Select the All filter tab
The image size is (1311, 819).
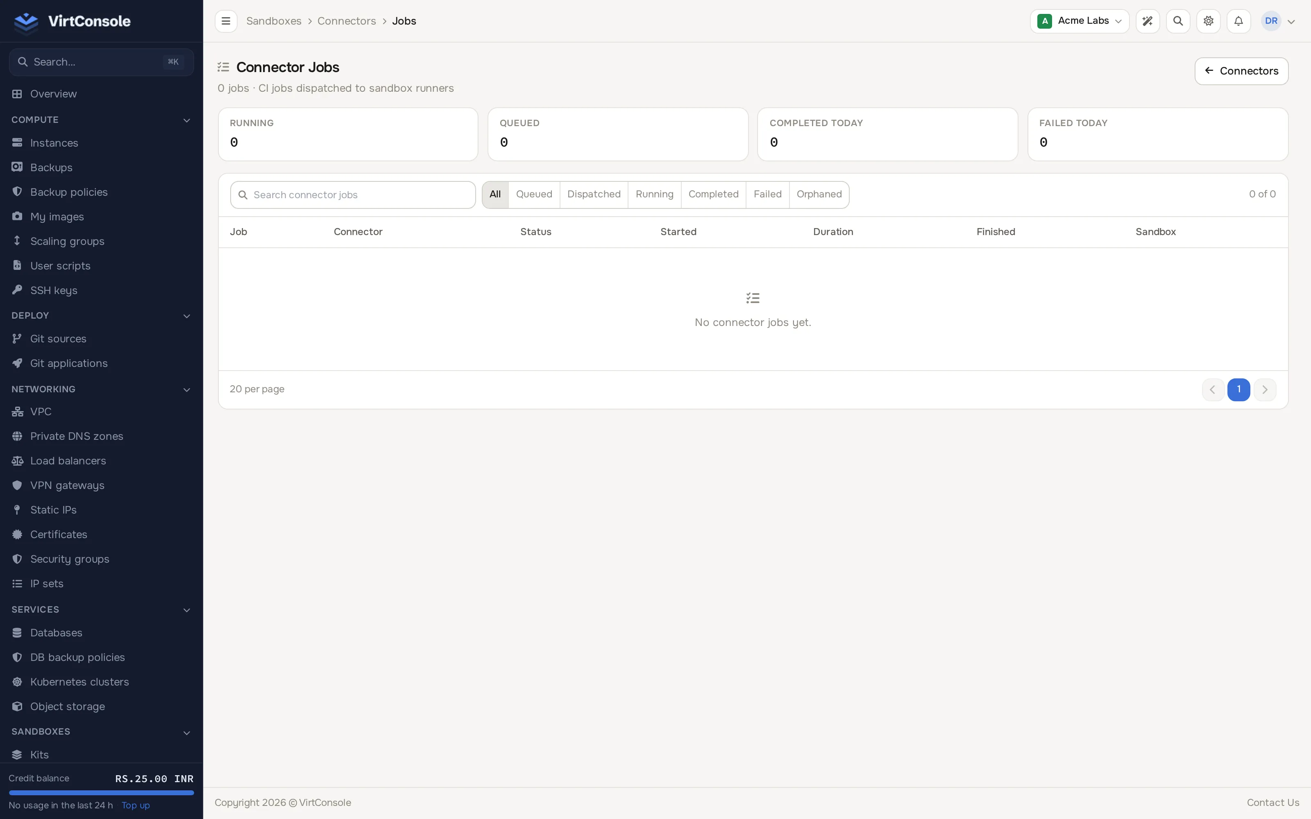click(x=495, y=195)
